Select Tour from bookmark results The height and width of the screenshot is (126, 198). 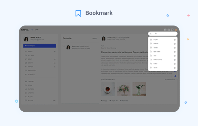pyautogui.click(x=155, y=56)
